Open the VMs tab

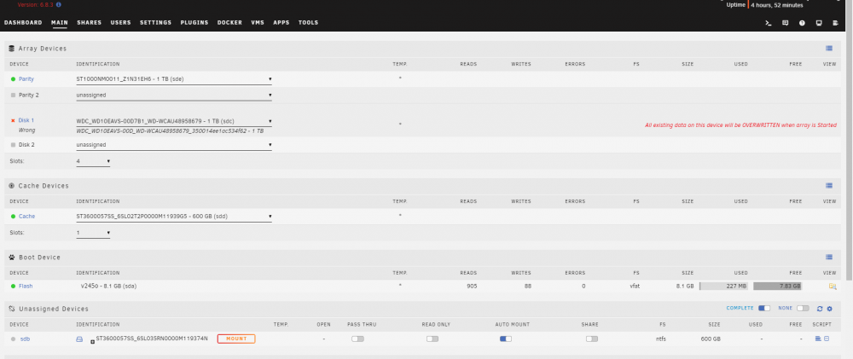point(258,23)
